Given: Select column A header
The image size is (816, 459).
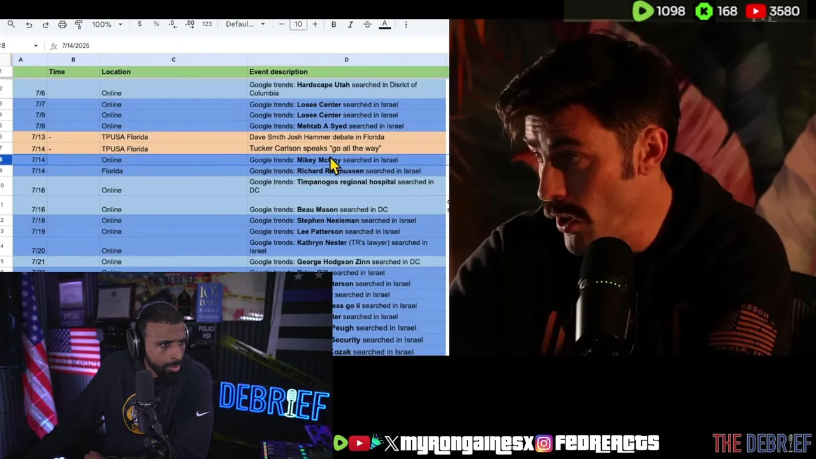Looking at the screenshot, I should [x=20, y=60].
